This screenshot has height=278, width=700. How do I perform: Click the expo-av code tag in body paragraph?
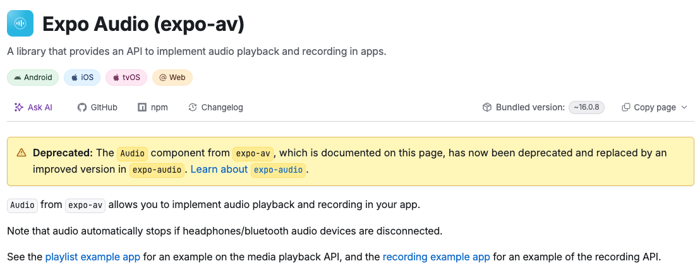[85, 206]
